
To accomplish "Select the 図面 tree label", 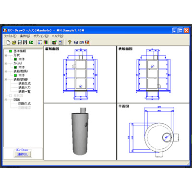I will point(17,100).
